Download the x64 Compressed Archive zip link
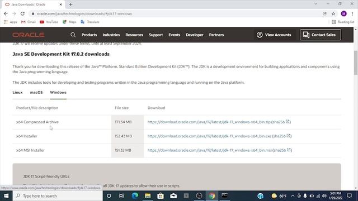 [209, 122]
